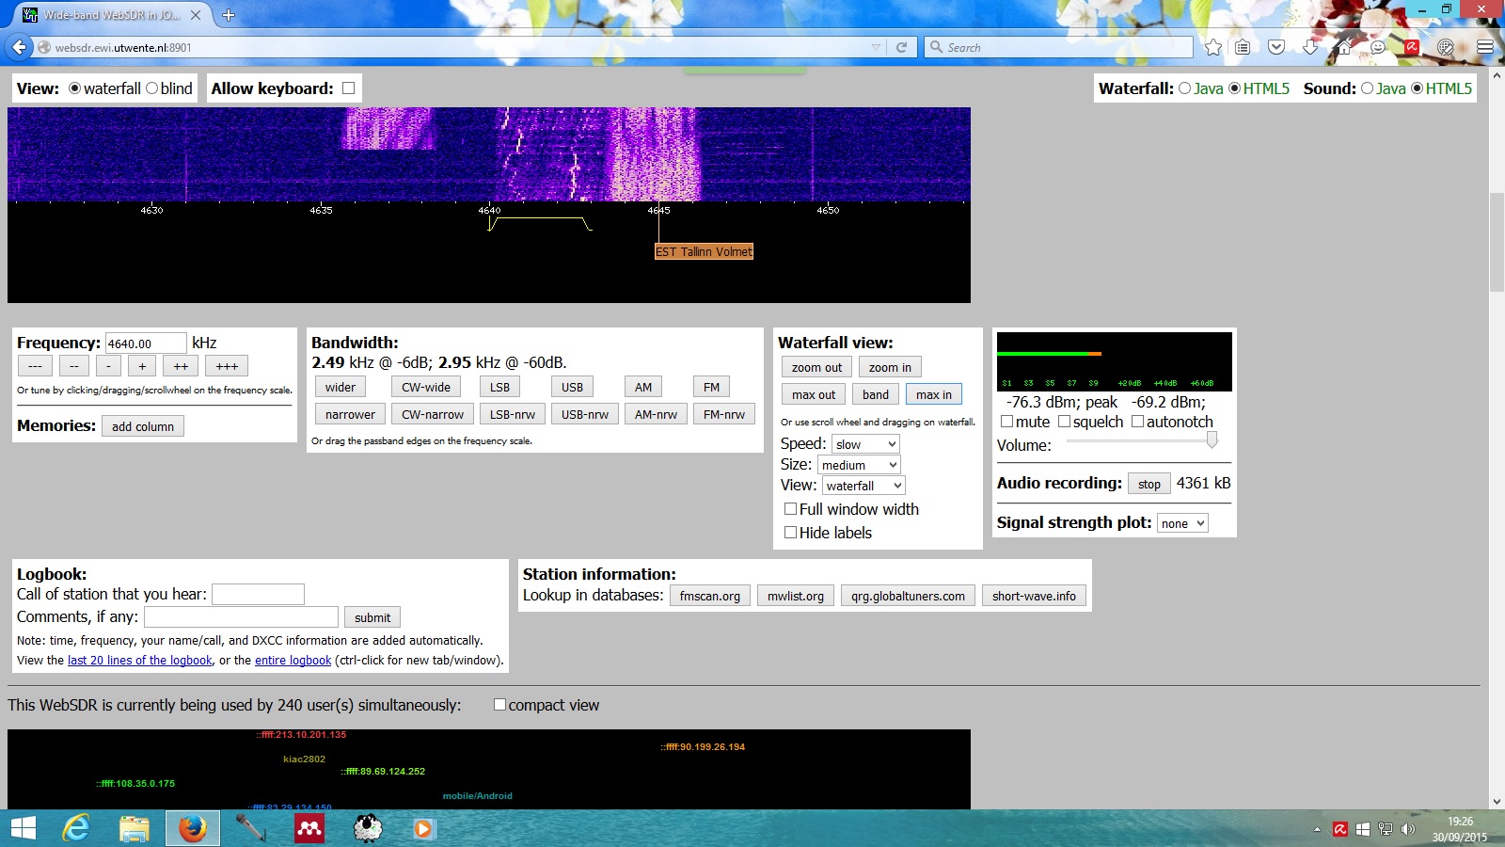Viewport: 1505px width, 847px height.
Task: Click the browser back arrow
Action: coord(20,47)
